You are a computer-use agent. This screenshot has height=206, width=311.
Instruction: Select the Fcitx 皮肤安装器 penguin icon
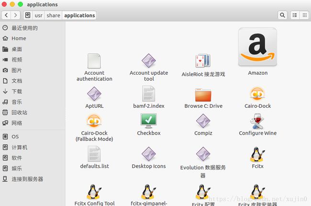tap(257, 192)
